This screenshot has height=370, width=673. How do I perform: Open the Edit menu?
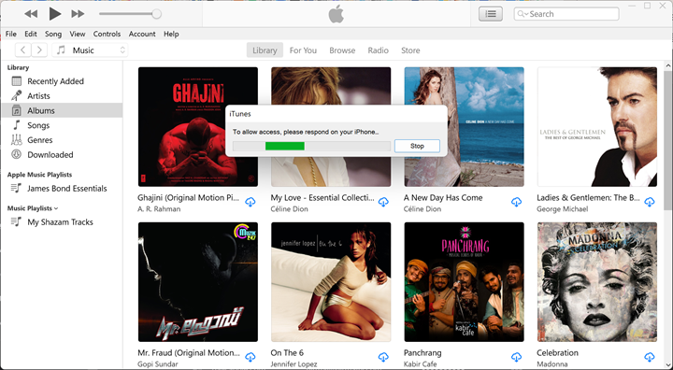pos(31,34)
